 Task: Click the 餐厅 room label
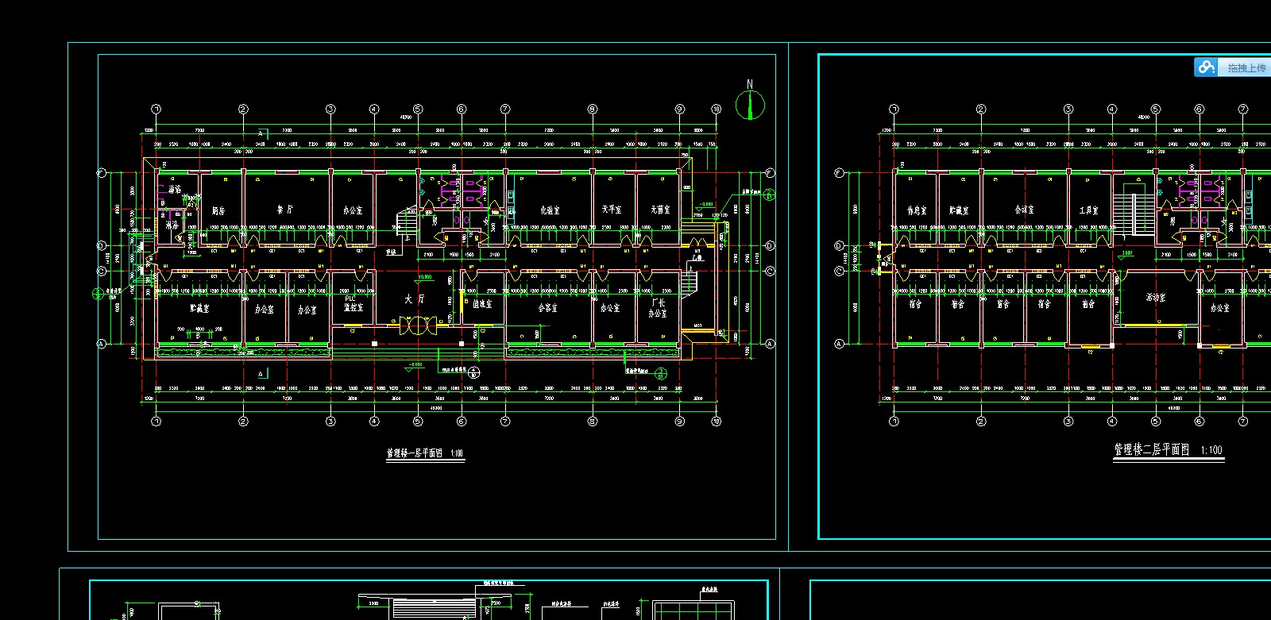tap(285, 210)
